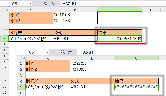Click the zoom magnifier icon beside fx
This screenshot has height=96, width=166.
(46, 3)
